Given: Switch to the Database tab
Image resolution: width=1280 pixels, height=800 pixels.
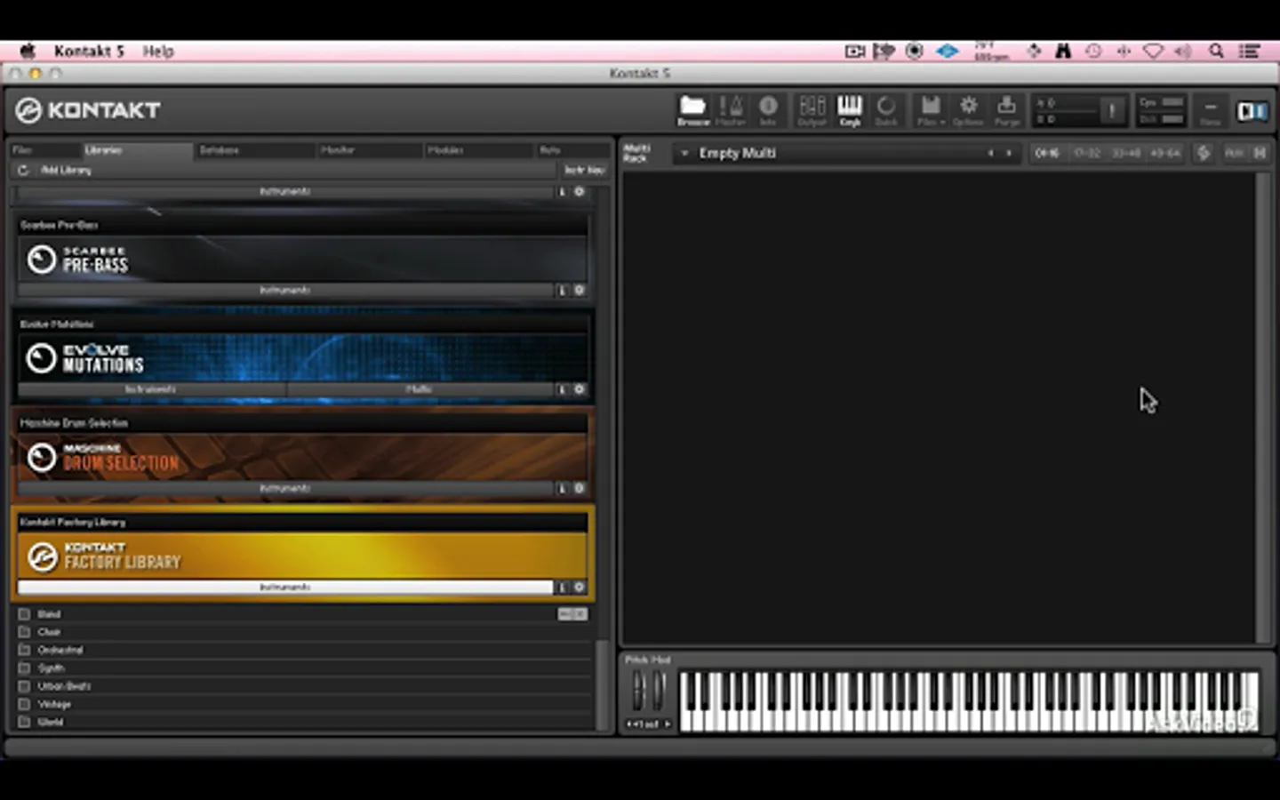Looking at the screenshot, I should click(219, 150).
